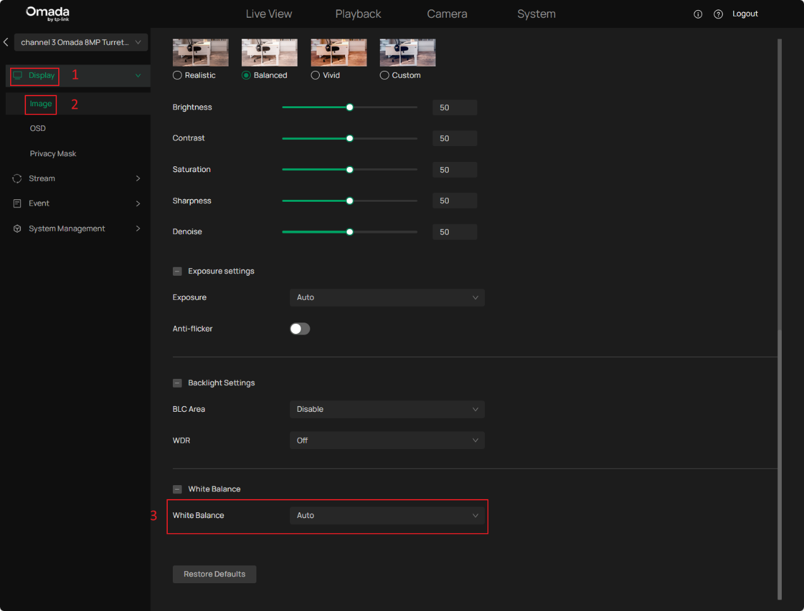Click the Vivid preset thumbnail
Screen dimensions: 804x611
tap(339, 52)
